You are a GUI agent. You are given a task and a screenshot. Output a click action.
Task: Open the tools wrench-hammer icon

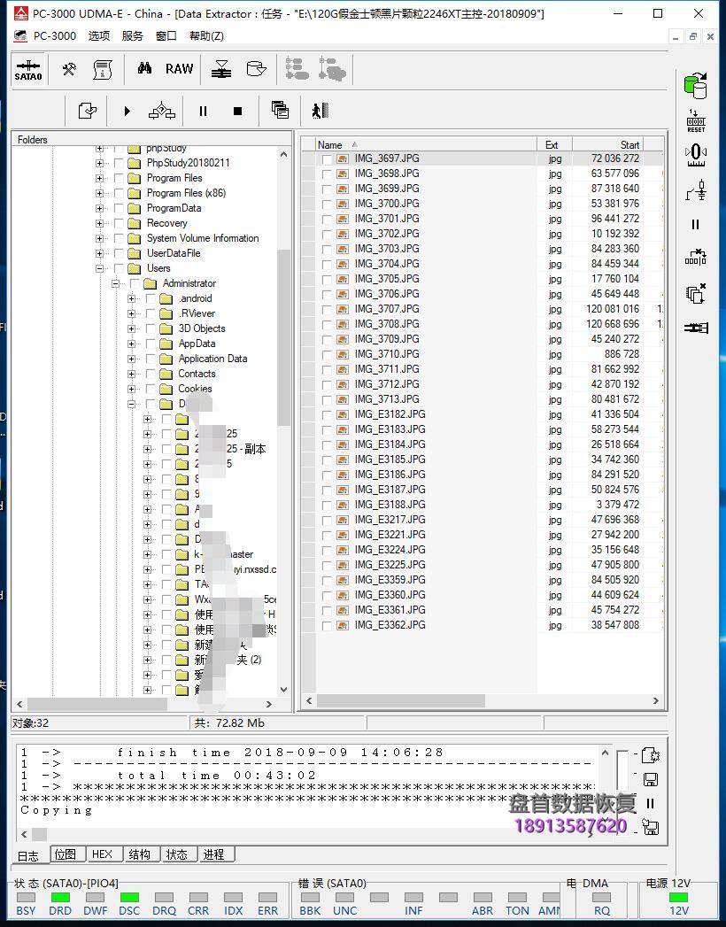68,69
